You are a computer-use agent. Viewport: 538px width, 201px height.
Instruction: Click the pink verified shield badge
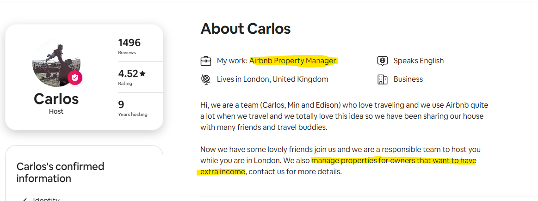point(75,78)
